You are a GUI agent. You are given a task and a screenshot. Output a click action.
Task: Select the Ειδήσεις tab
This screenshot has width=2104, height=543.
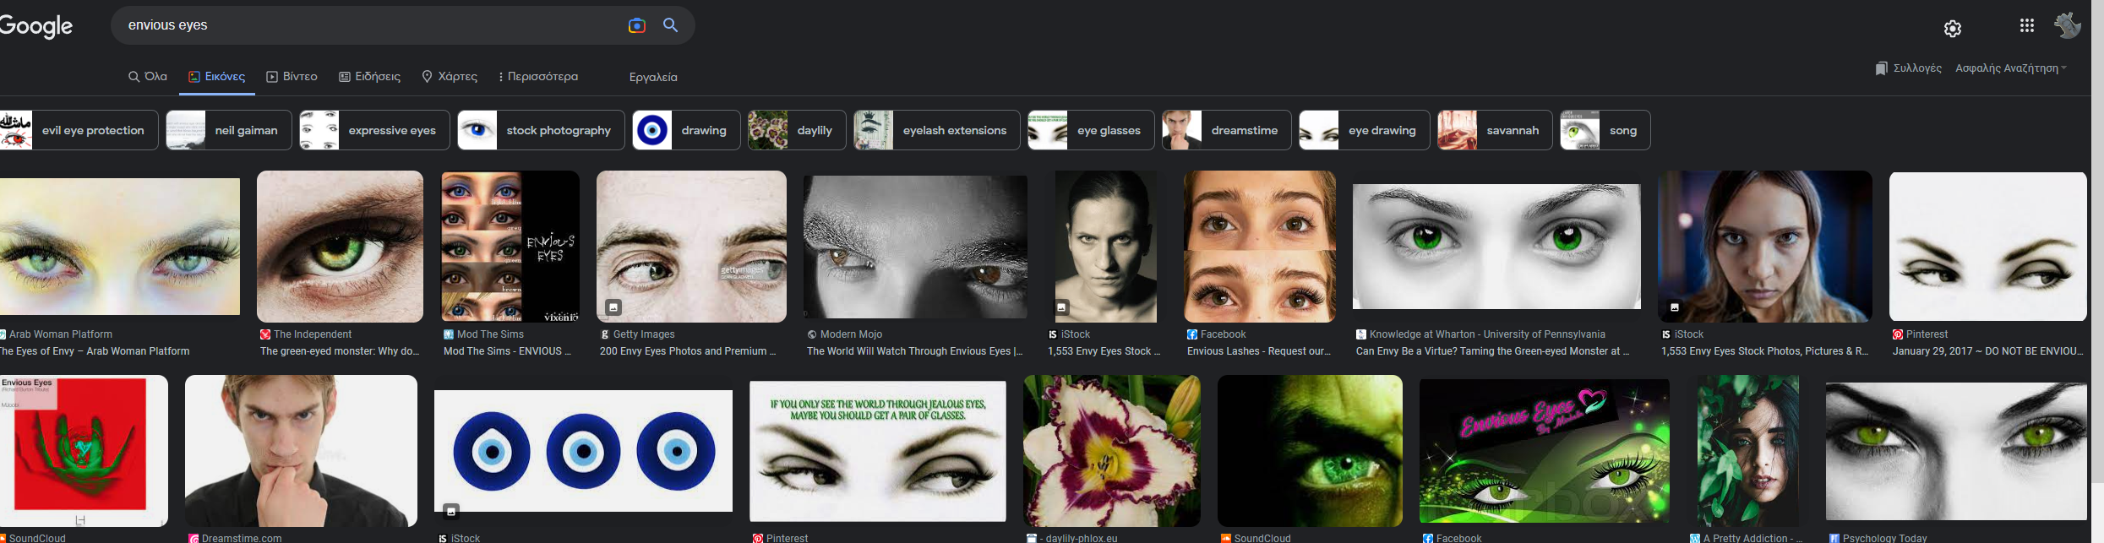pyautogui.click(x=370, y=77)
